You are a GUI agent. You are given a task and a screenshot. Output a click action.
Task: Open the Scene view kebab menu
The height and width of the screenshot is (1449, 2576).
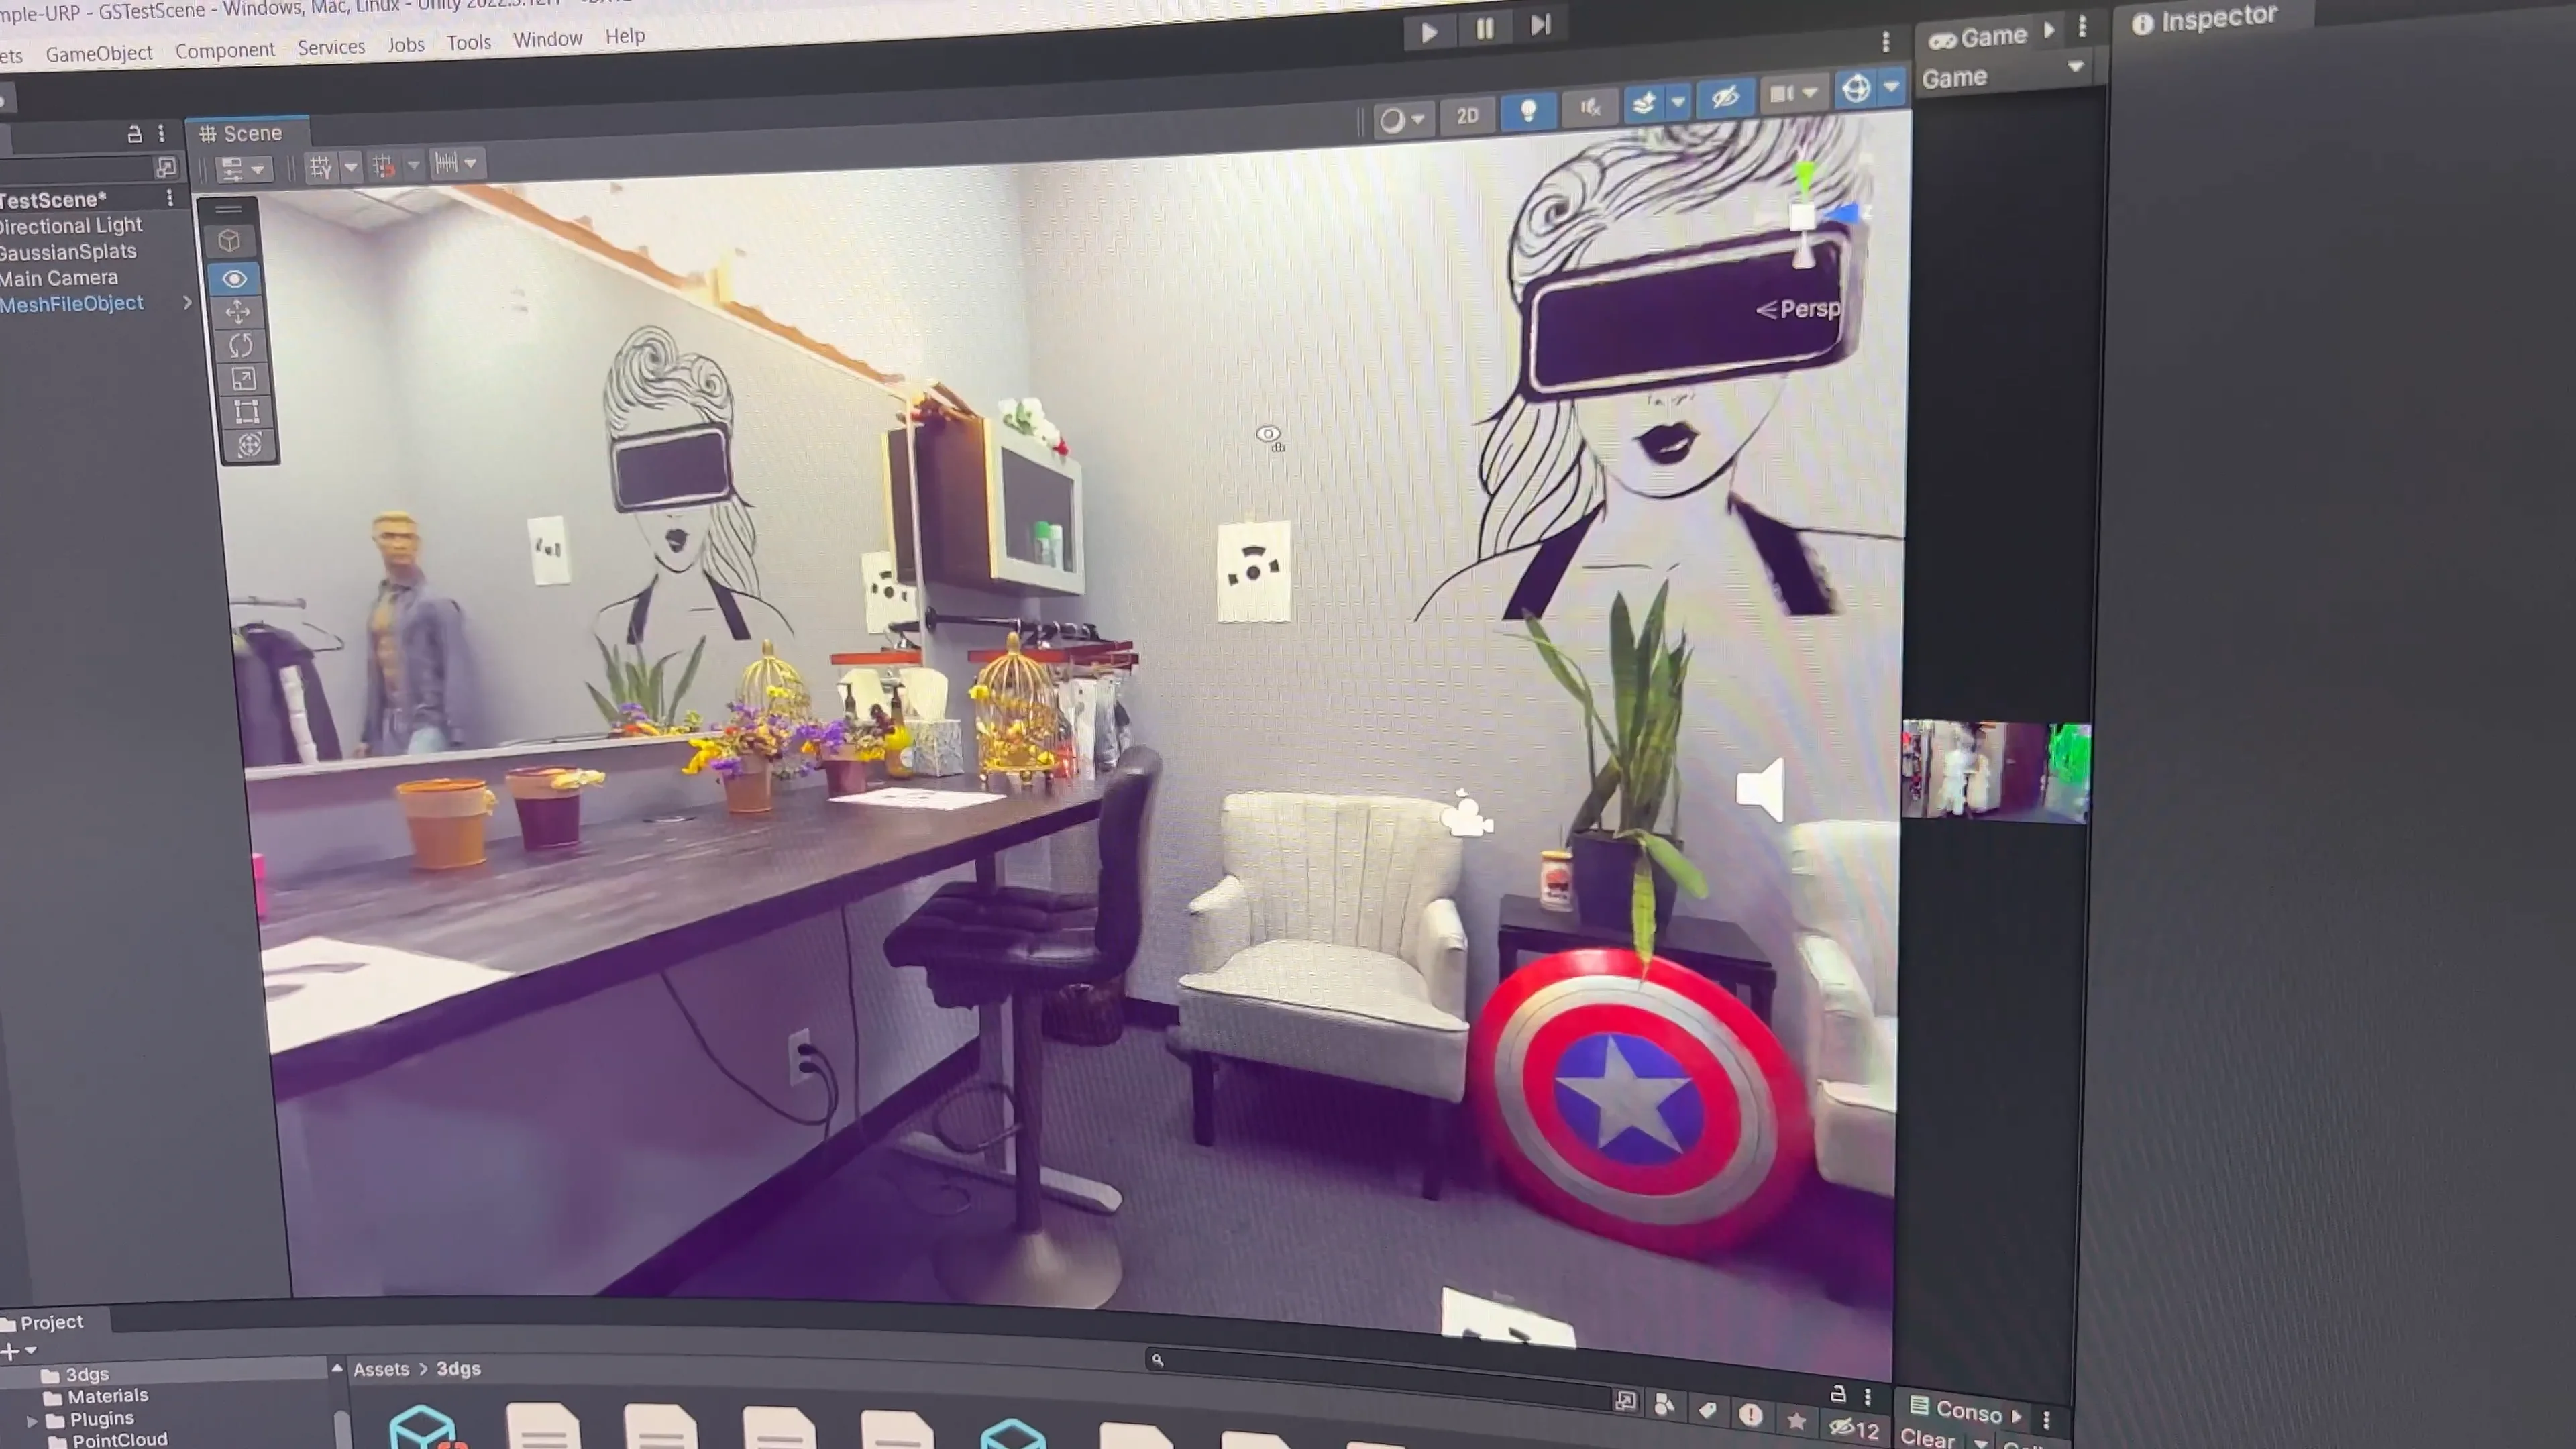tap(1886, 41)
